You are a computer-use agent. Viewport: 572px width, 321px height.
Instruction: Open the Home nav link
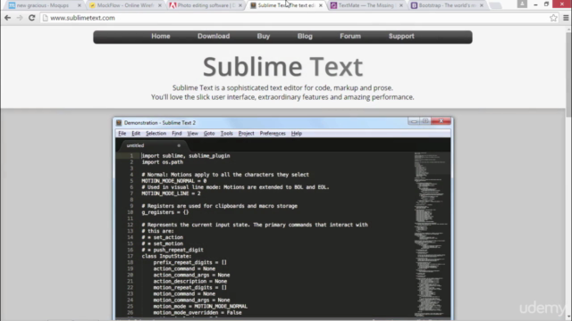(161, 36)
